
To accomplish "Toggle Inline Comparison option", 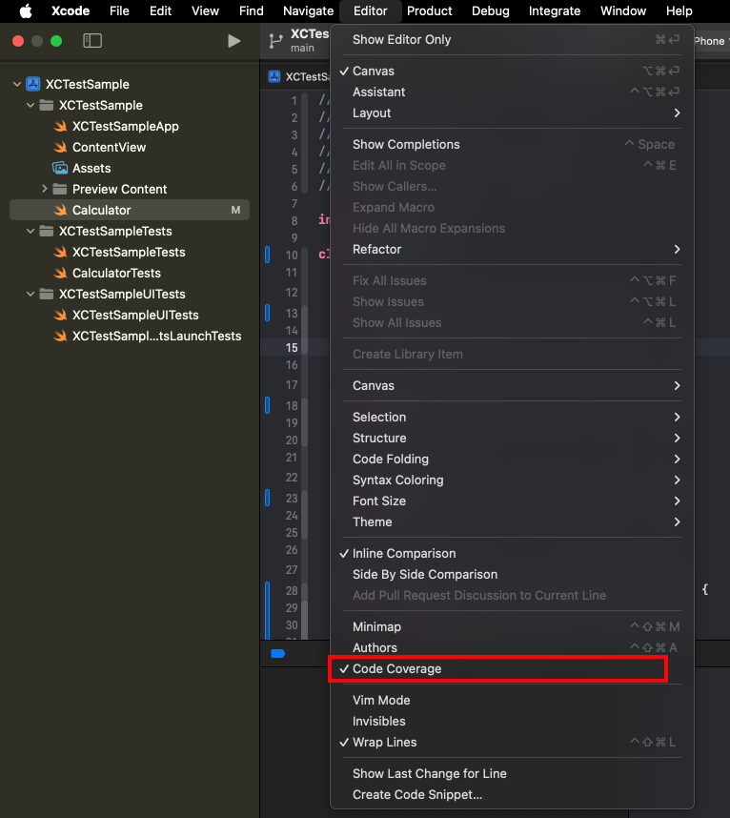I will pos(512,554).
